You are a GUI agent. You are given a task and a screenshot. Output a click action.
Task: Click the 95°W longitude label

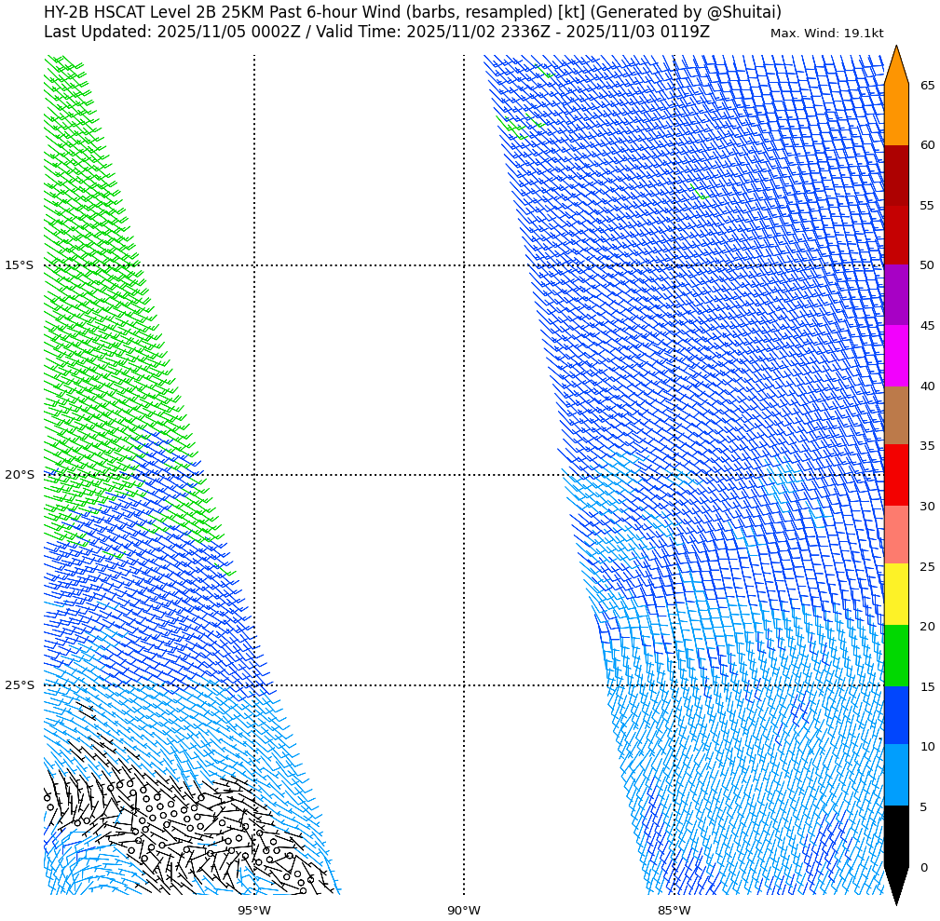point(254,910)
